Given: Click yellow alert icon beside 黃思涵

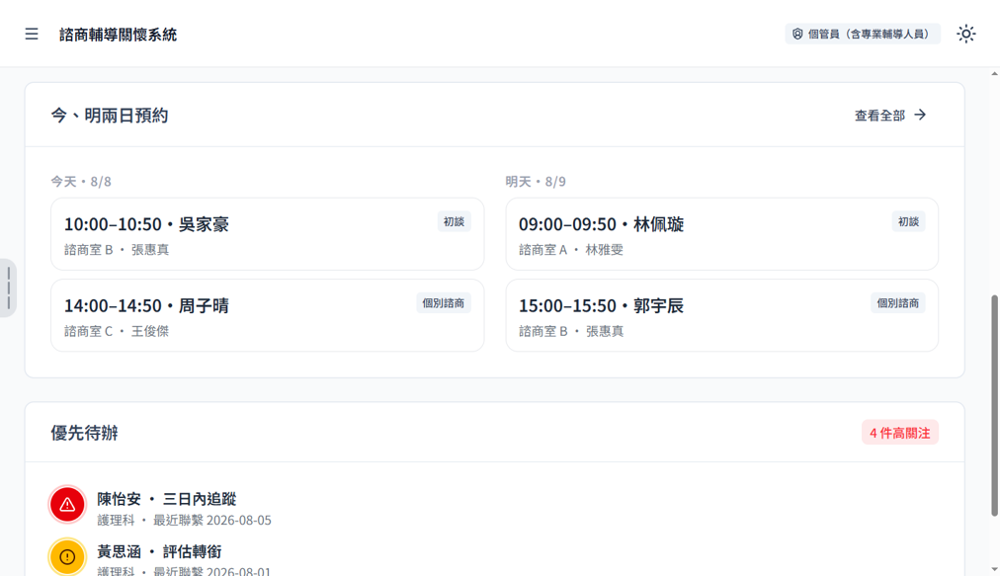Looking at the screenshot, I should coord(67,557).
